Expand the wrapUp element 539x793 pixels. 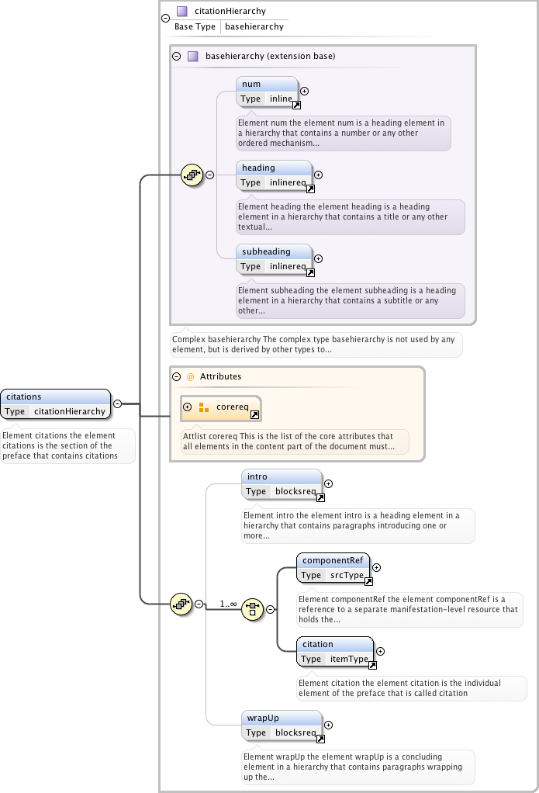[328, 725]
